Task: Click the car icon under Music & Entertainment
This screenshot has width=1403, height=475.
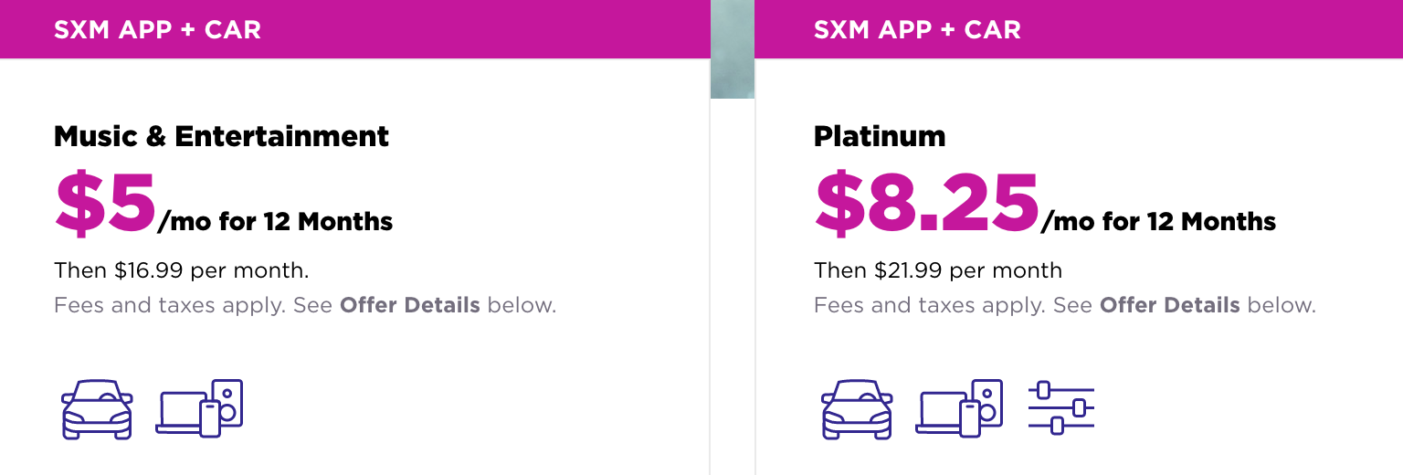Action: coord(97,409)
